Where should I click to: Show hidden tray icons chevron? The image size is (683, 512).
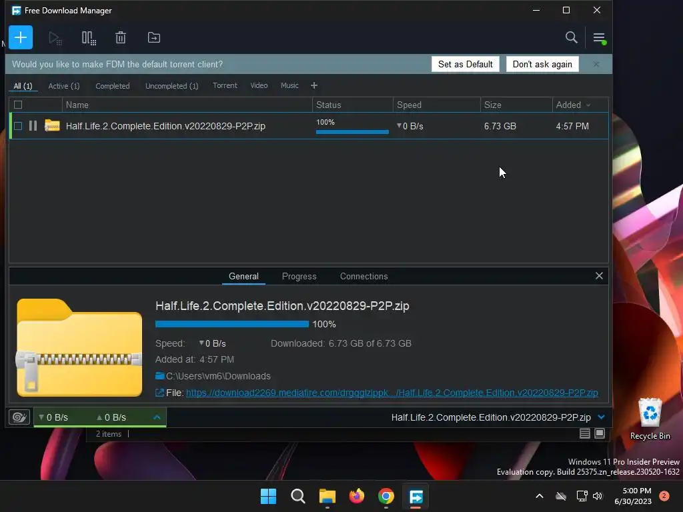(539, 496)
